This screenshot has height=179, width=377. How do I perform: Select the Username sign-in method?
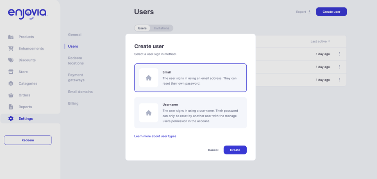[191, 113]
